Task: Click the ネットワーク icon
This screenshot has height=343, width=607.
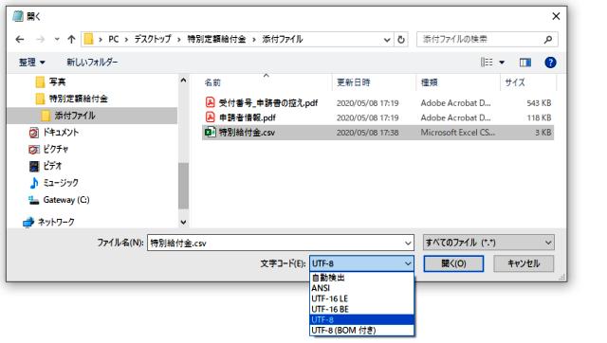Action: (28, 223)
